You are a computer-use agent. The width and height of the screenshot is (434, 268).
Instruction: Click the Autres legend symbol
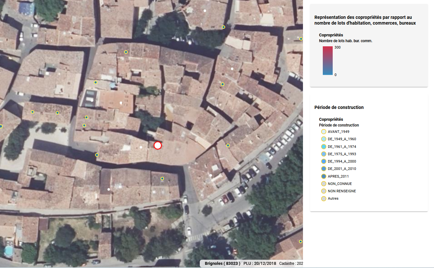click(323, 198)
